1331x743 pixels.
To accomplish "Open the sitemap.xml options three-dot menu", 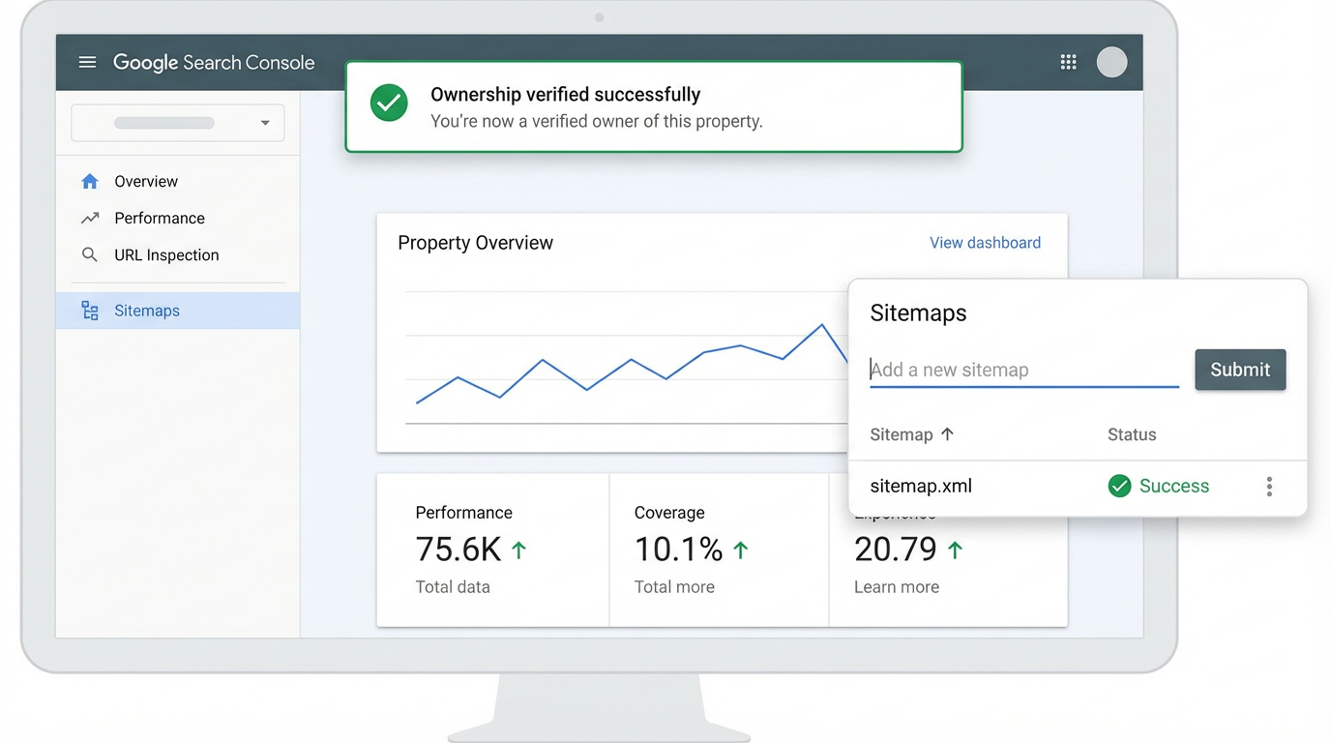I will (1269, 487).
